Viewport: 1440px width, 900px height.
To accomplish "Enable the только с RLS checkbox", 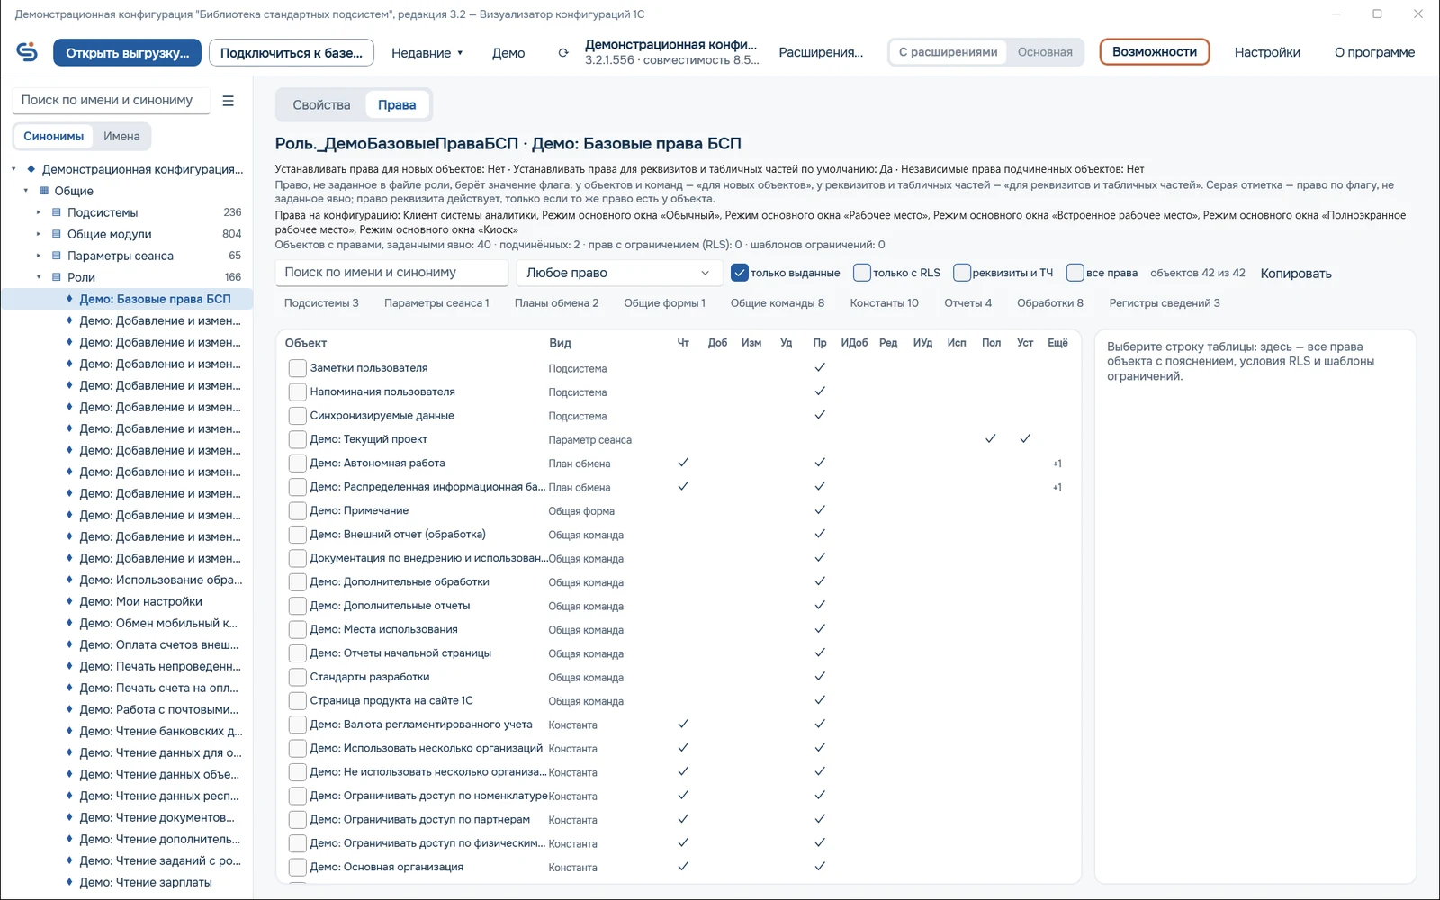I will tap(862, 273).
